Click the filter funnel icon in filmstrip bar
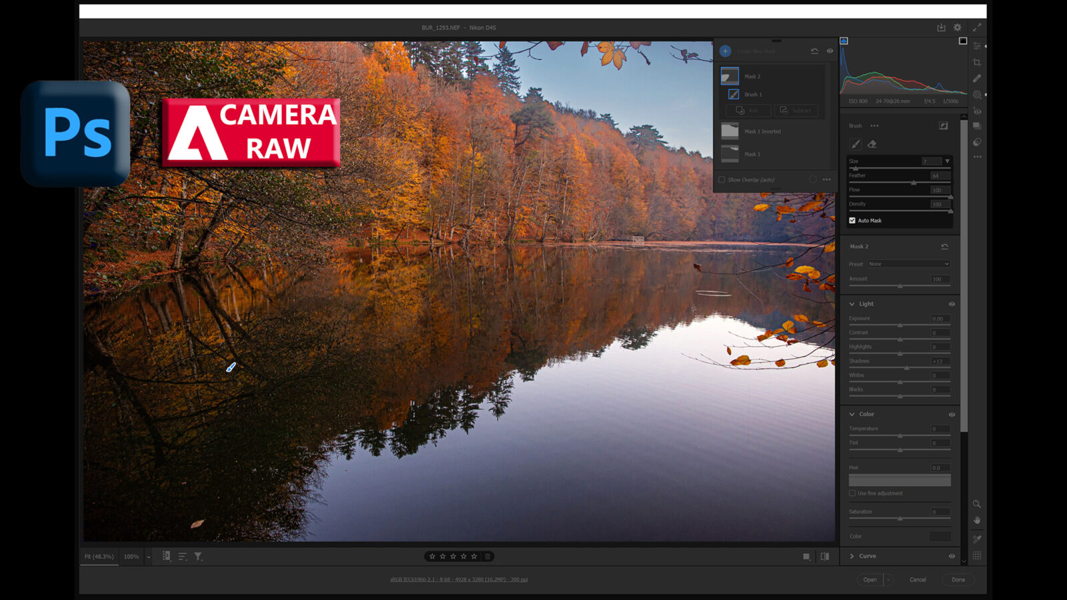 (x=198, y=557)
